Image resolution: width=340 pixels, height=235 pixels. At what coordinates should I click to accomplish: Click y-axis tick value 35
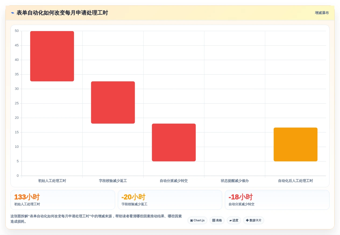(x=17, y=74)
